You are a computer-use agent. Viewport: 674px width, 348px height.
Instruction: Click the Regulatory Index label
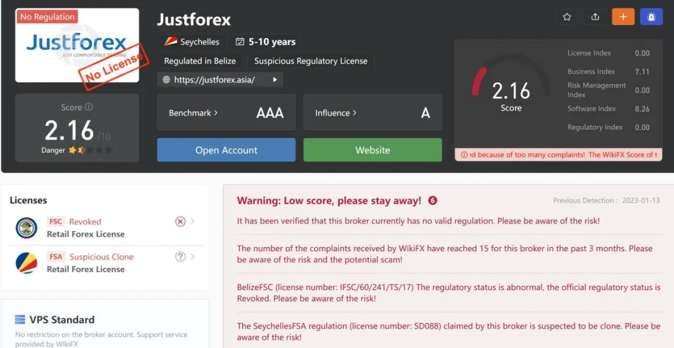[595, 127]
